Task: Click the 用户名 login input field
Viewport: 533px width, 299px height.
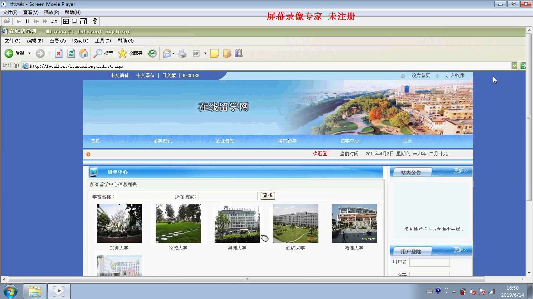Action: (430, 262)
